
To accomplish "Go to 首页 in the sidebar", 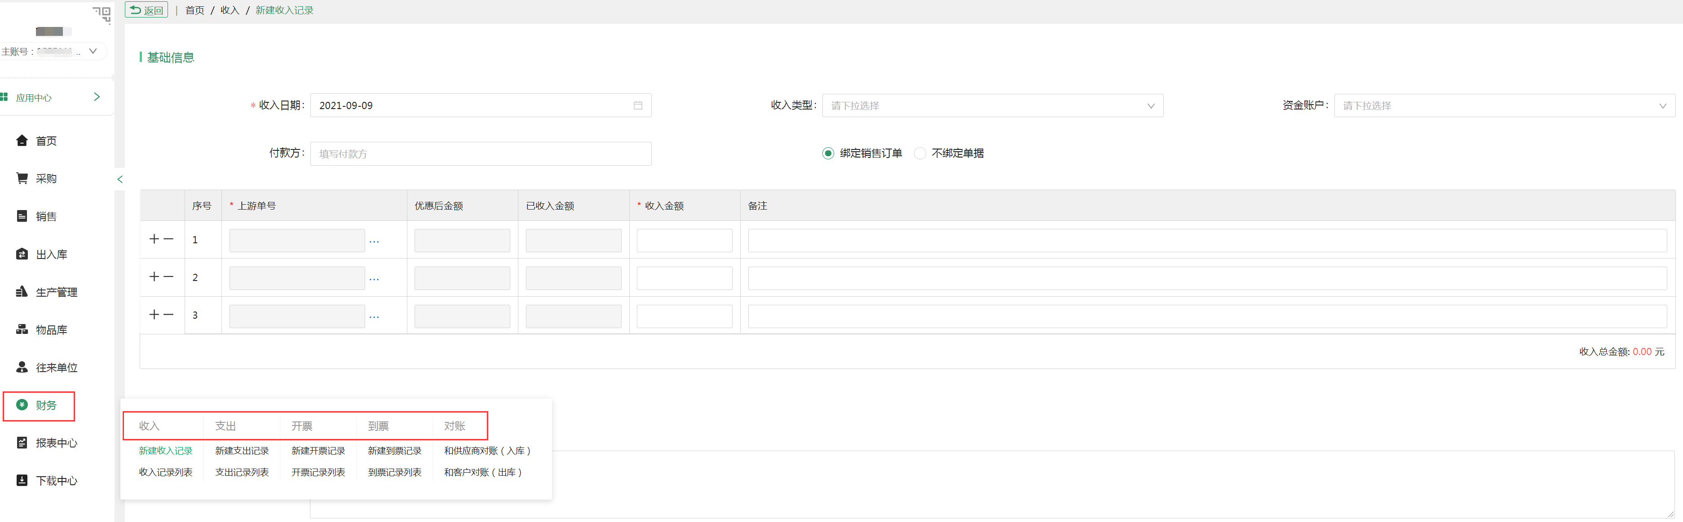I will (x=46, y=141).
